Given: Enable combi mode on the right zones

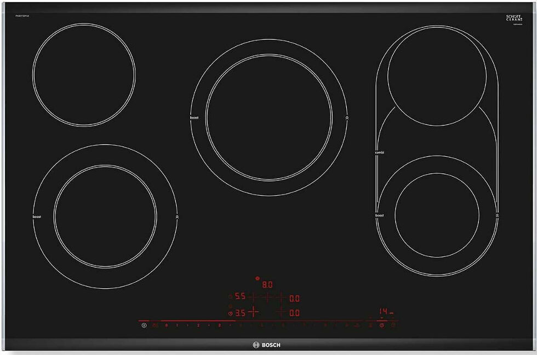Looking at the screenshot, I should [379, 152].
